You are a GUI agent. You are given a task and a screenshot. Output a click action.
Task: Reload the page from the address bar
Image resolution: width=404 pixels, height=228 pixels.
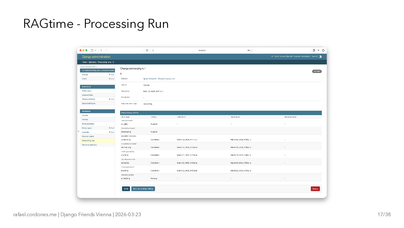click(x=251, y=50)
